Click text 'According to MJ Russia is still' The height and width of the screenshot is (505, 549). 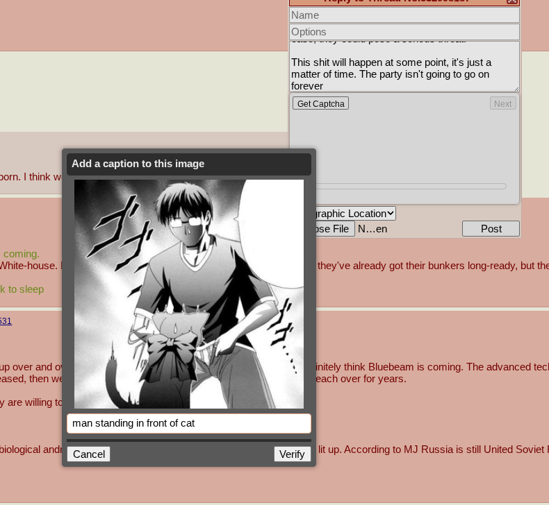tap(413, 450)
